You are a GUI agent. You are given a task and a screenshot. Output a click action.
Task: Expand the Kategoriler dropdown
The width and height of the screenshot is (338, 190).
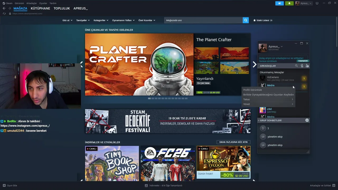pyautogui.click(x=101, y=20)
